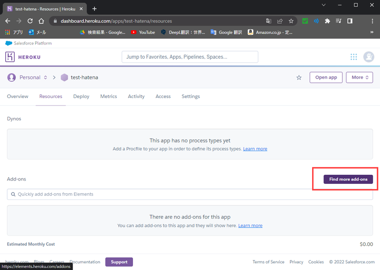
Task: Reload the Heroku page
Action: click(x=30, y=21)
